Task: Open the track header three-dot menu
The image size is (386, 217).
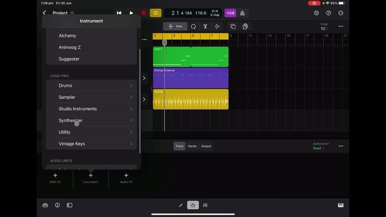Action: tap(144, 39)
